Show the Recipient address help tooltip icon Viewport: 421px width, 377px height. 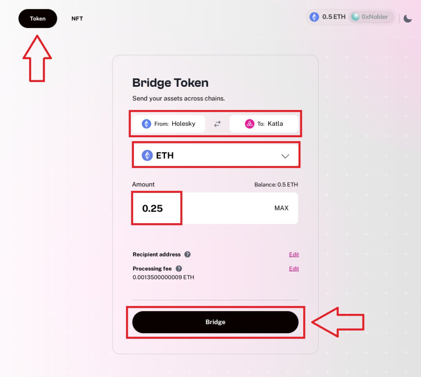(187, 254)
